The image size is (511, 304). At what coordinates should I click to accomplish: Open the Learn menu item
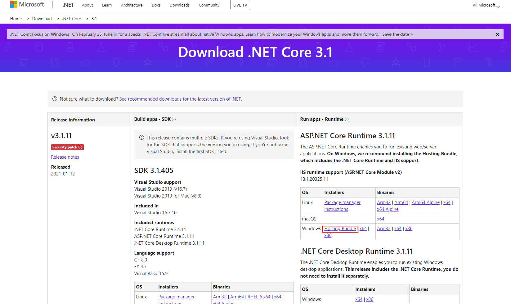point(107,5)
